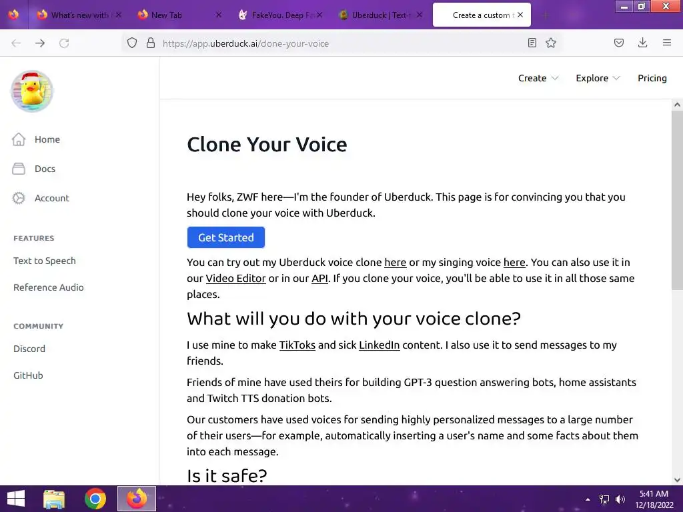Expand the Explore dropdown menu
The height and width of the screenshot is (512, 683).
598,78
